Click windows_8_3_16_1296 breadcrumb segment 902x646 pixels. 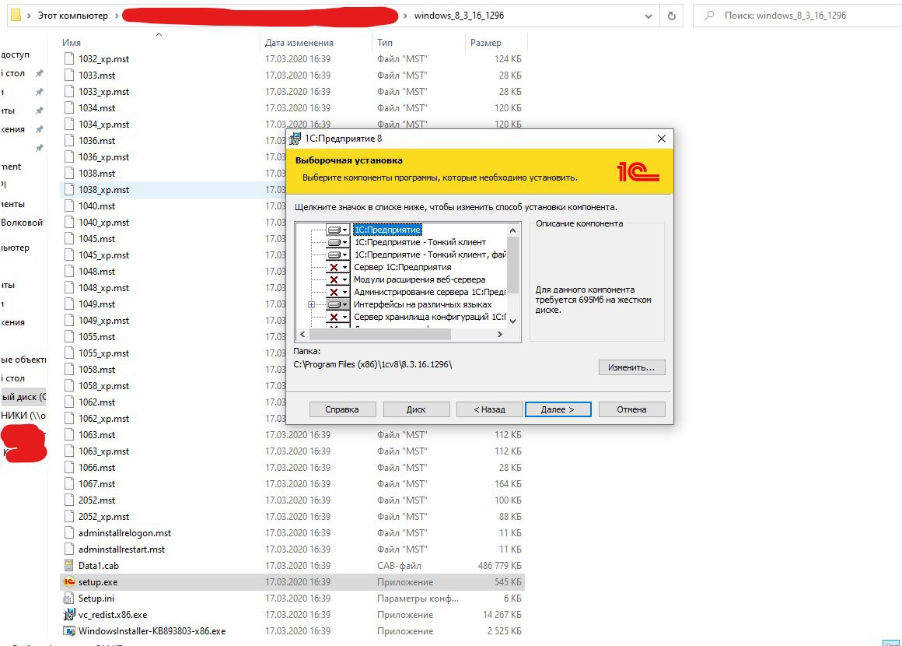tap(459, 16)
